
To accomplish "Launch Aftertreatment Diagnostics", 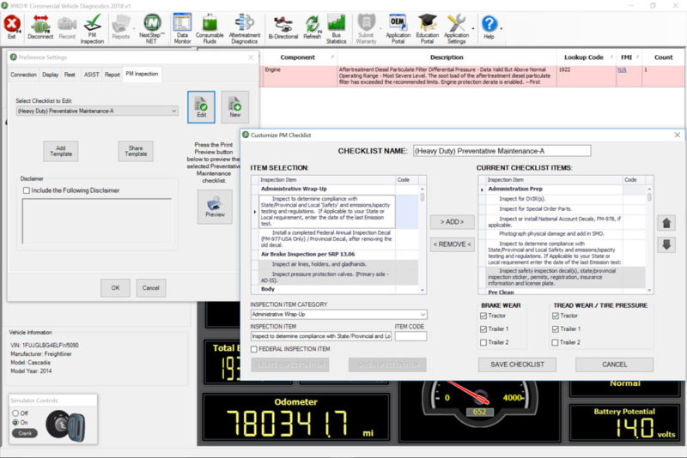I will tap(245, 26).
